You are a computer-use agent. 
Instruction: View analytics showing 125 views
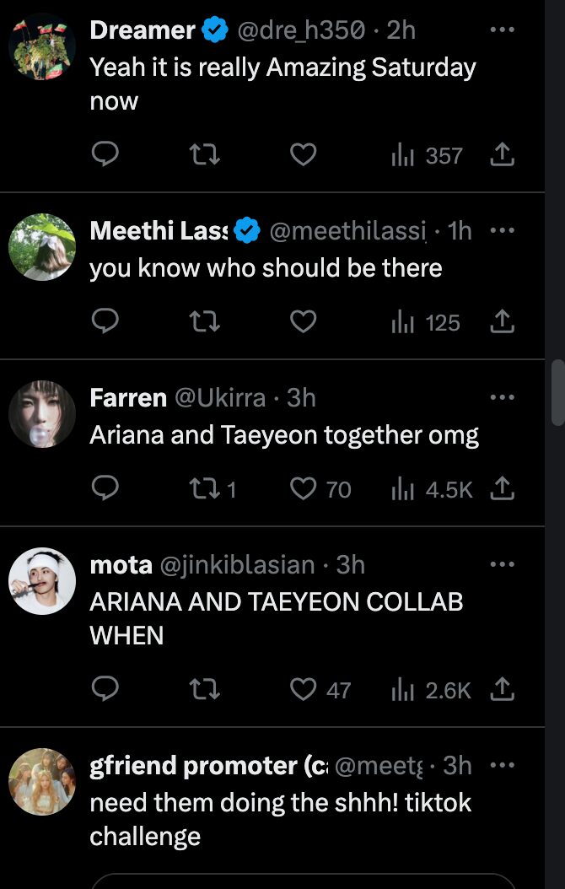pyautogui.click(x=426, y=321)
